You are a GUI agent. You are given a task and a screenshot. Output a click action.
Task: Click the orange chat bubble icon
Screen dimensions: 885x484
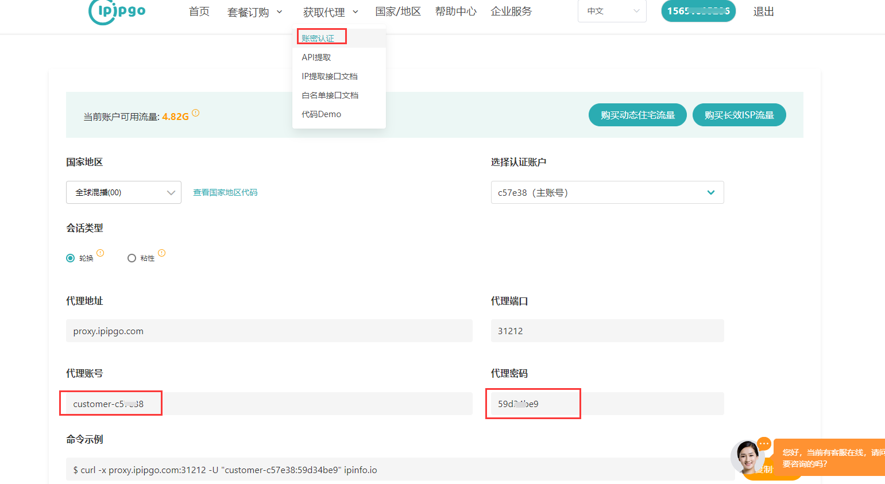point(764,444)
